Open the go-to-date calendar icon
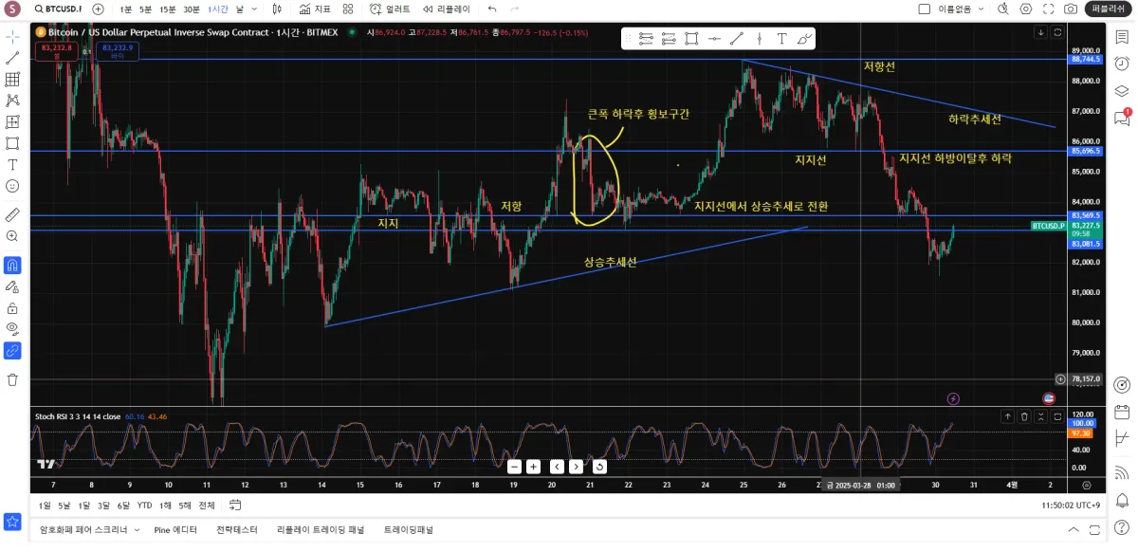 [235, 506]
